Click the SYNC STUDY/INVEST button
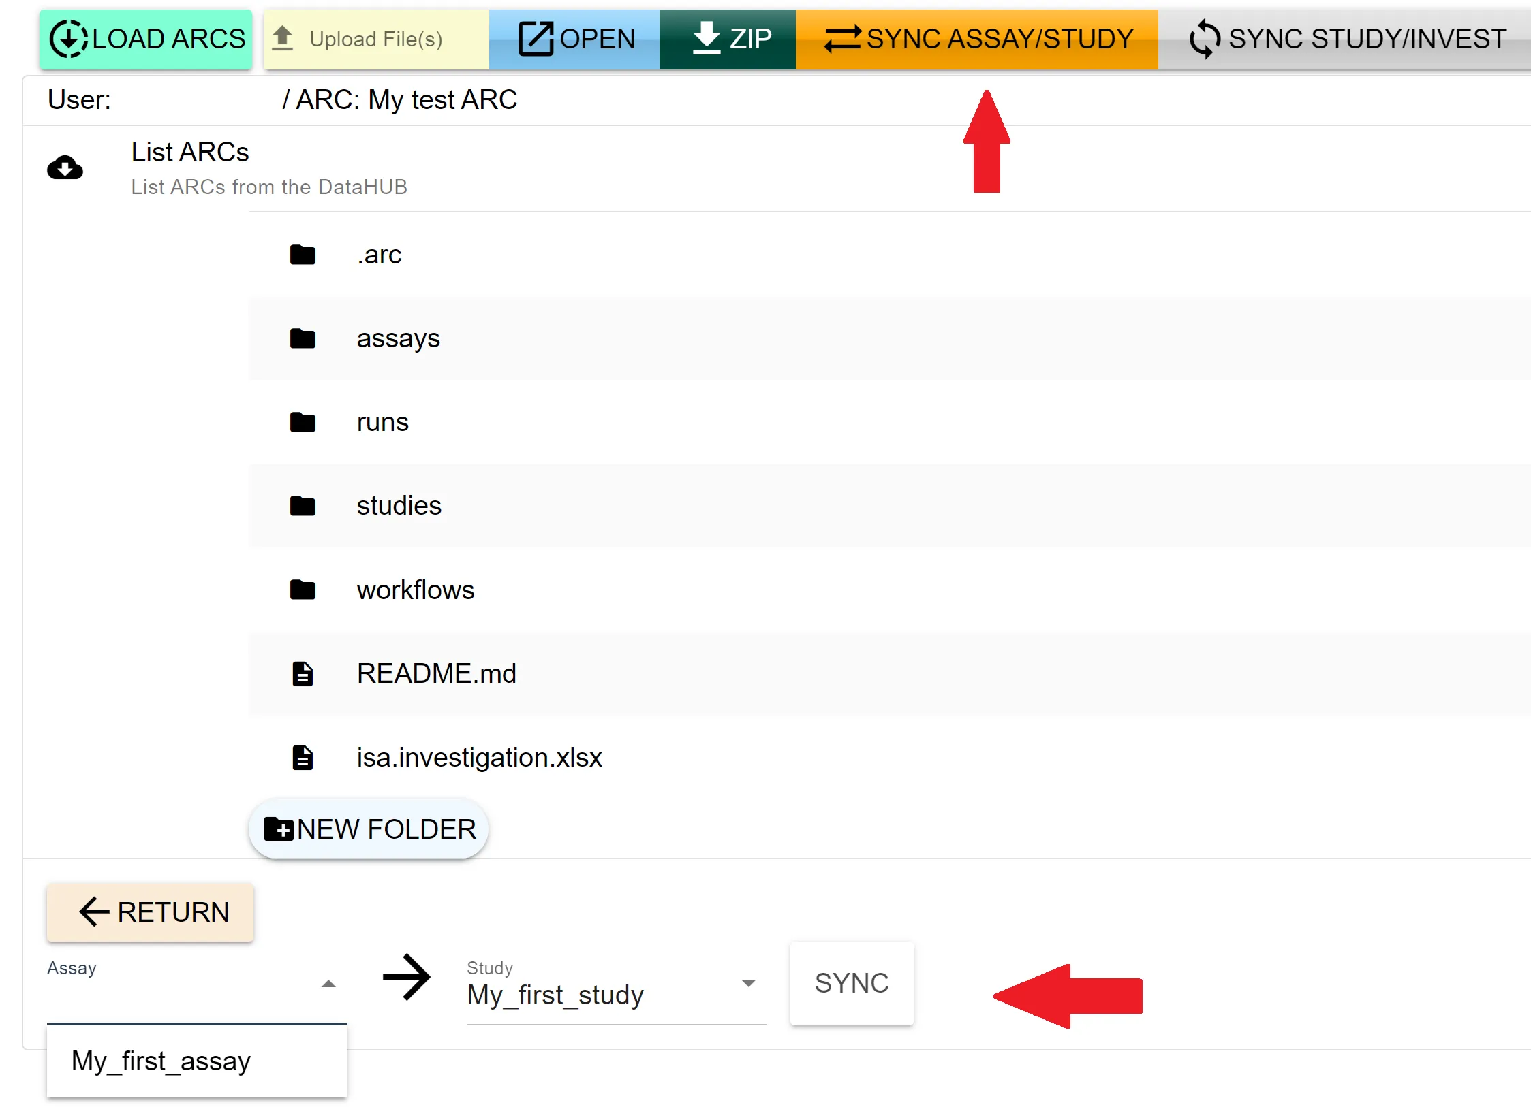The image size is (1531, 1107). click(1346, 39)
